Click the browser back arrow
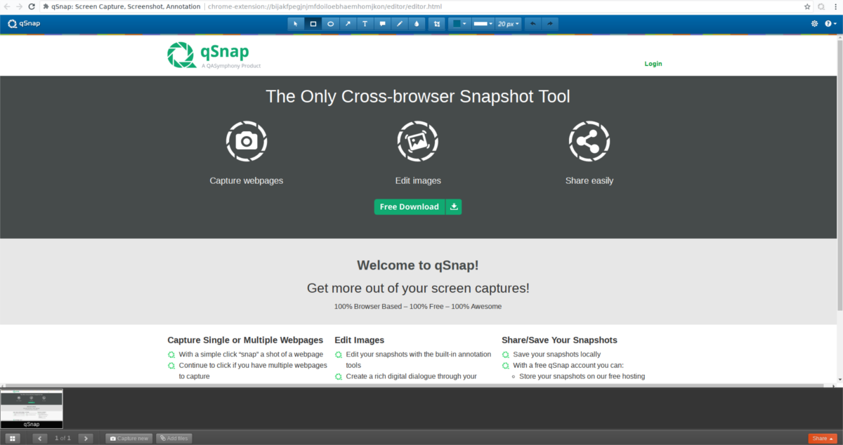This screenshot has height=445, width=843. 7,6
